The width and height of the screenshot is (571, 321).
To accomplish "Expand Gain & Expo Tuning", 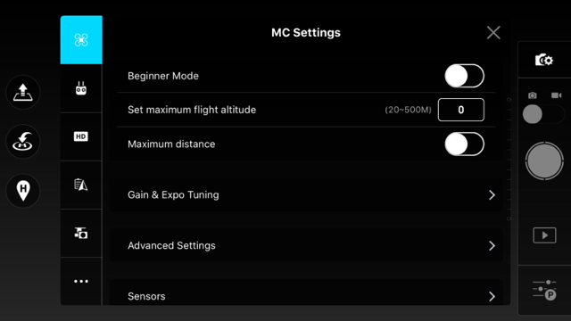I will click(306, 194).
